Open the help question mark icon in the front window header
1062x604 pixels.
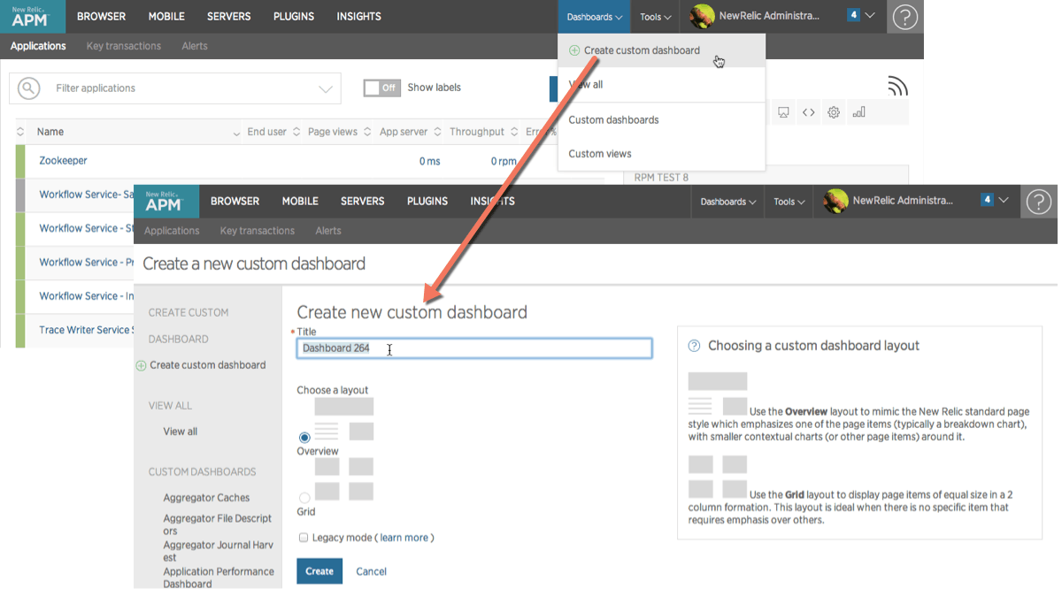[x=1039, y=203]
